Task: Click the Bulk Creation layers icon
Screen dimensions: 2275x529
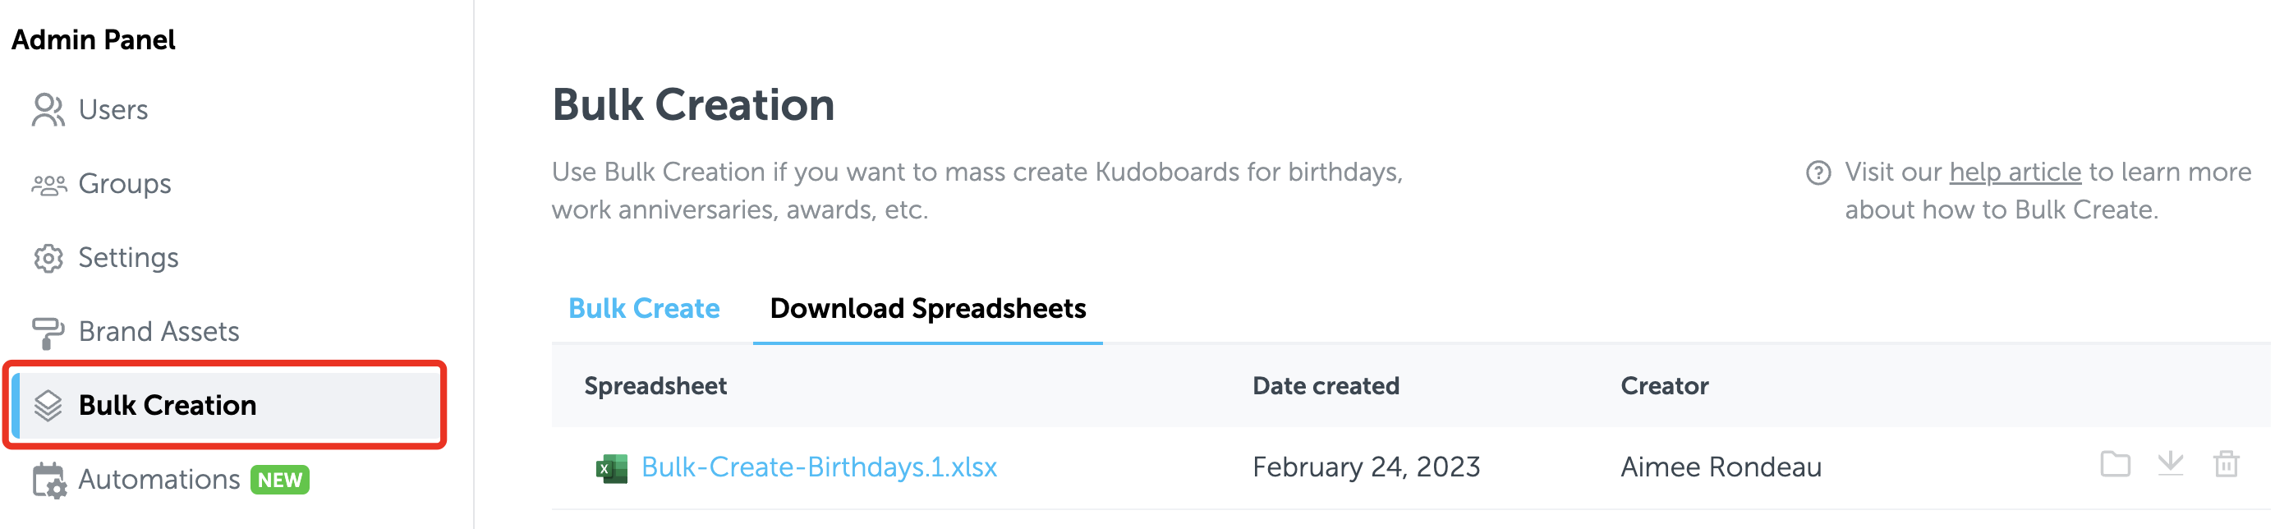Action: coord(48,405)
